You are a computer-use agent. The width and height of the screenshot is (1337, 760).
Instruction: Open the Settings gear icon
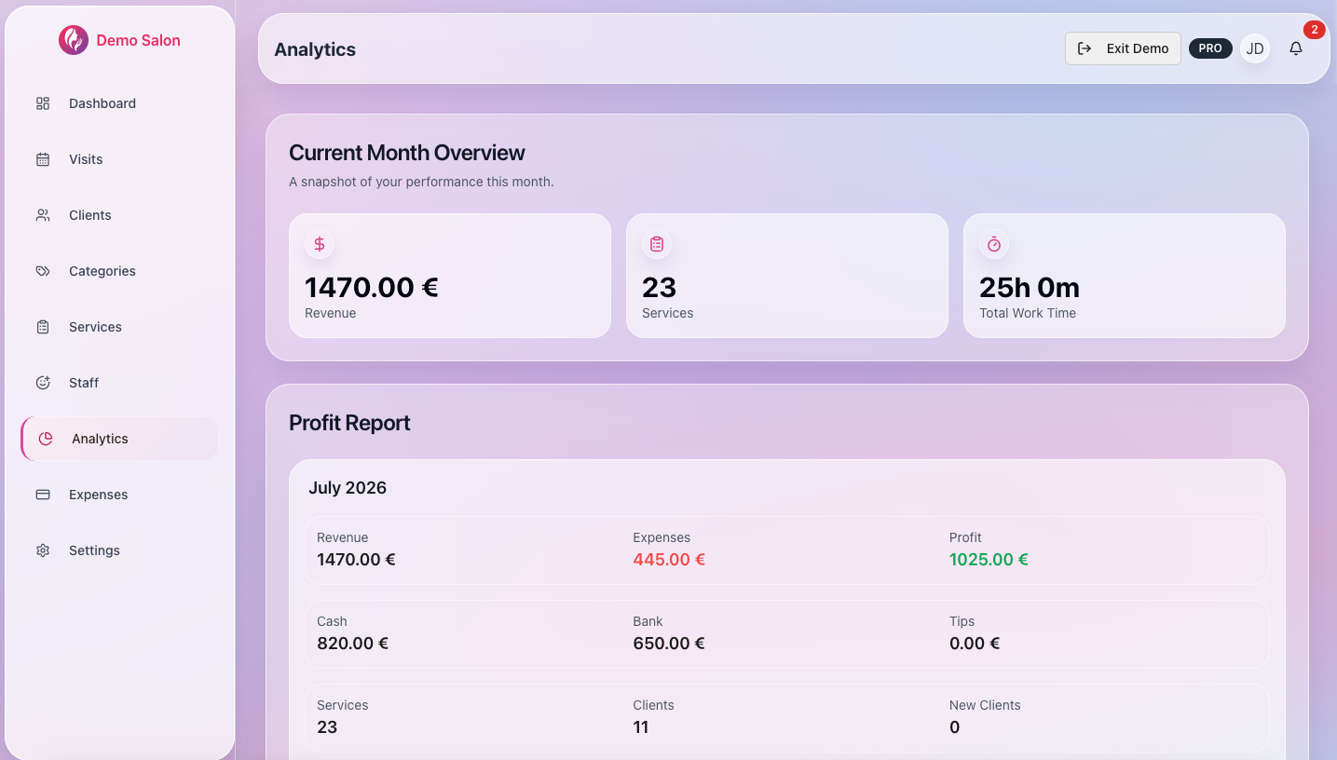43,550
